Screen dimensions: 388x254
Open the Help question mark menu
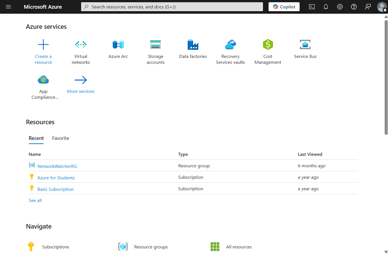tap(354, 7)
